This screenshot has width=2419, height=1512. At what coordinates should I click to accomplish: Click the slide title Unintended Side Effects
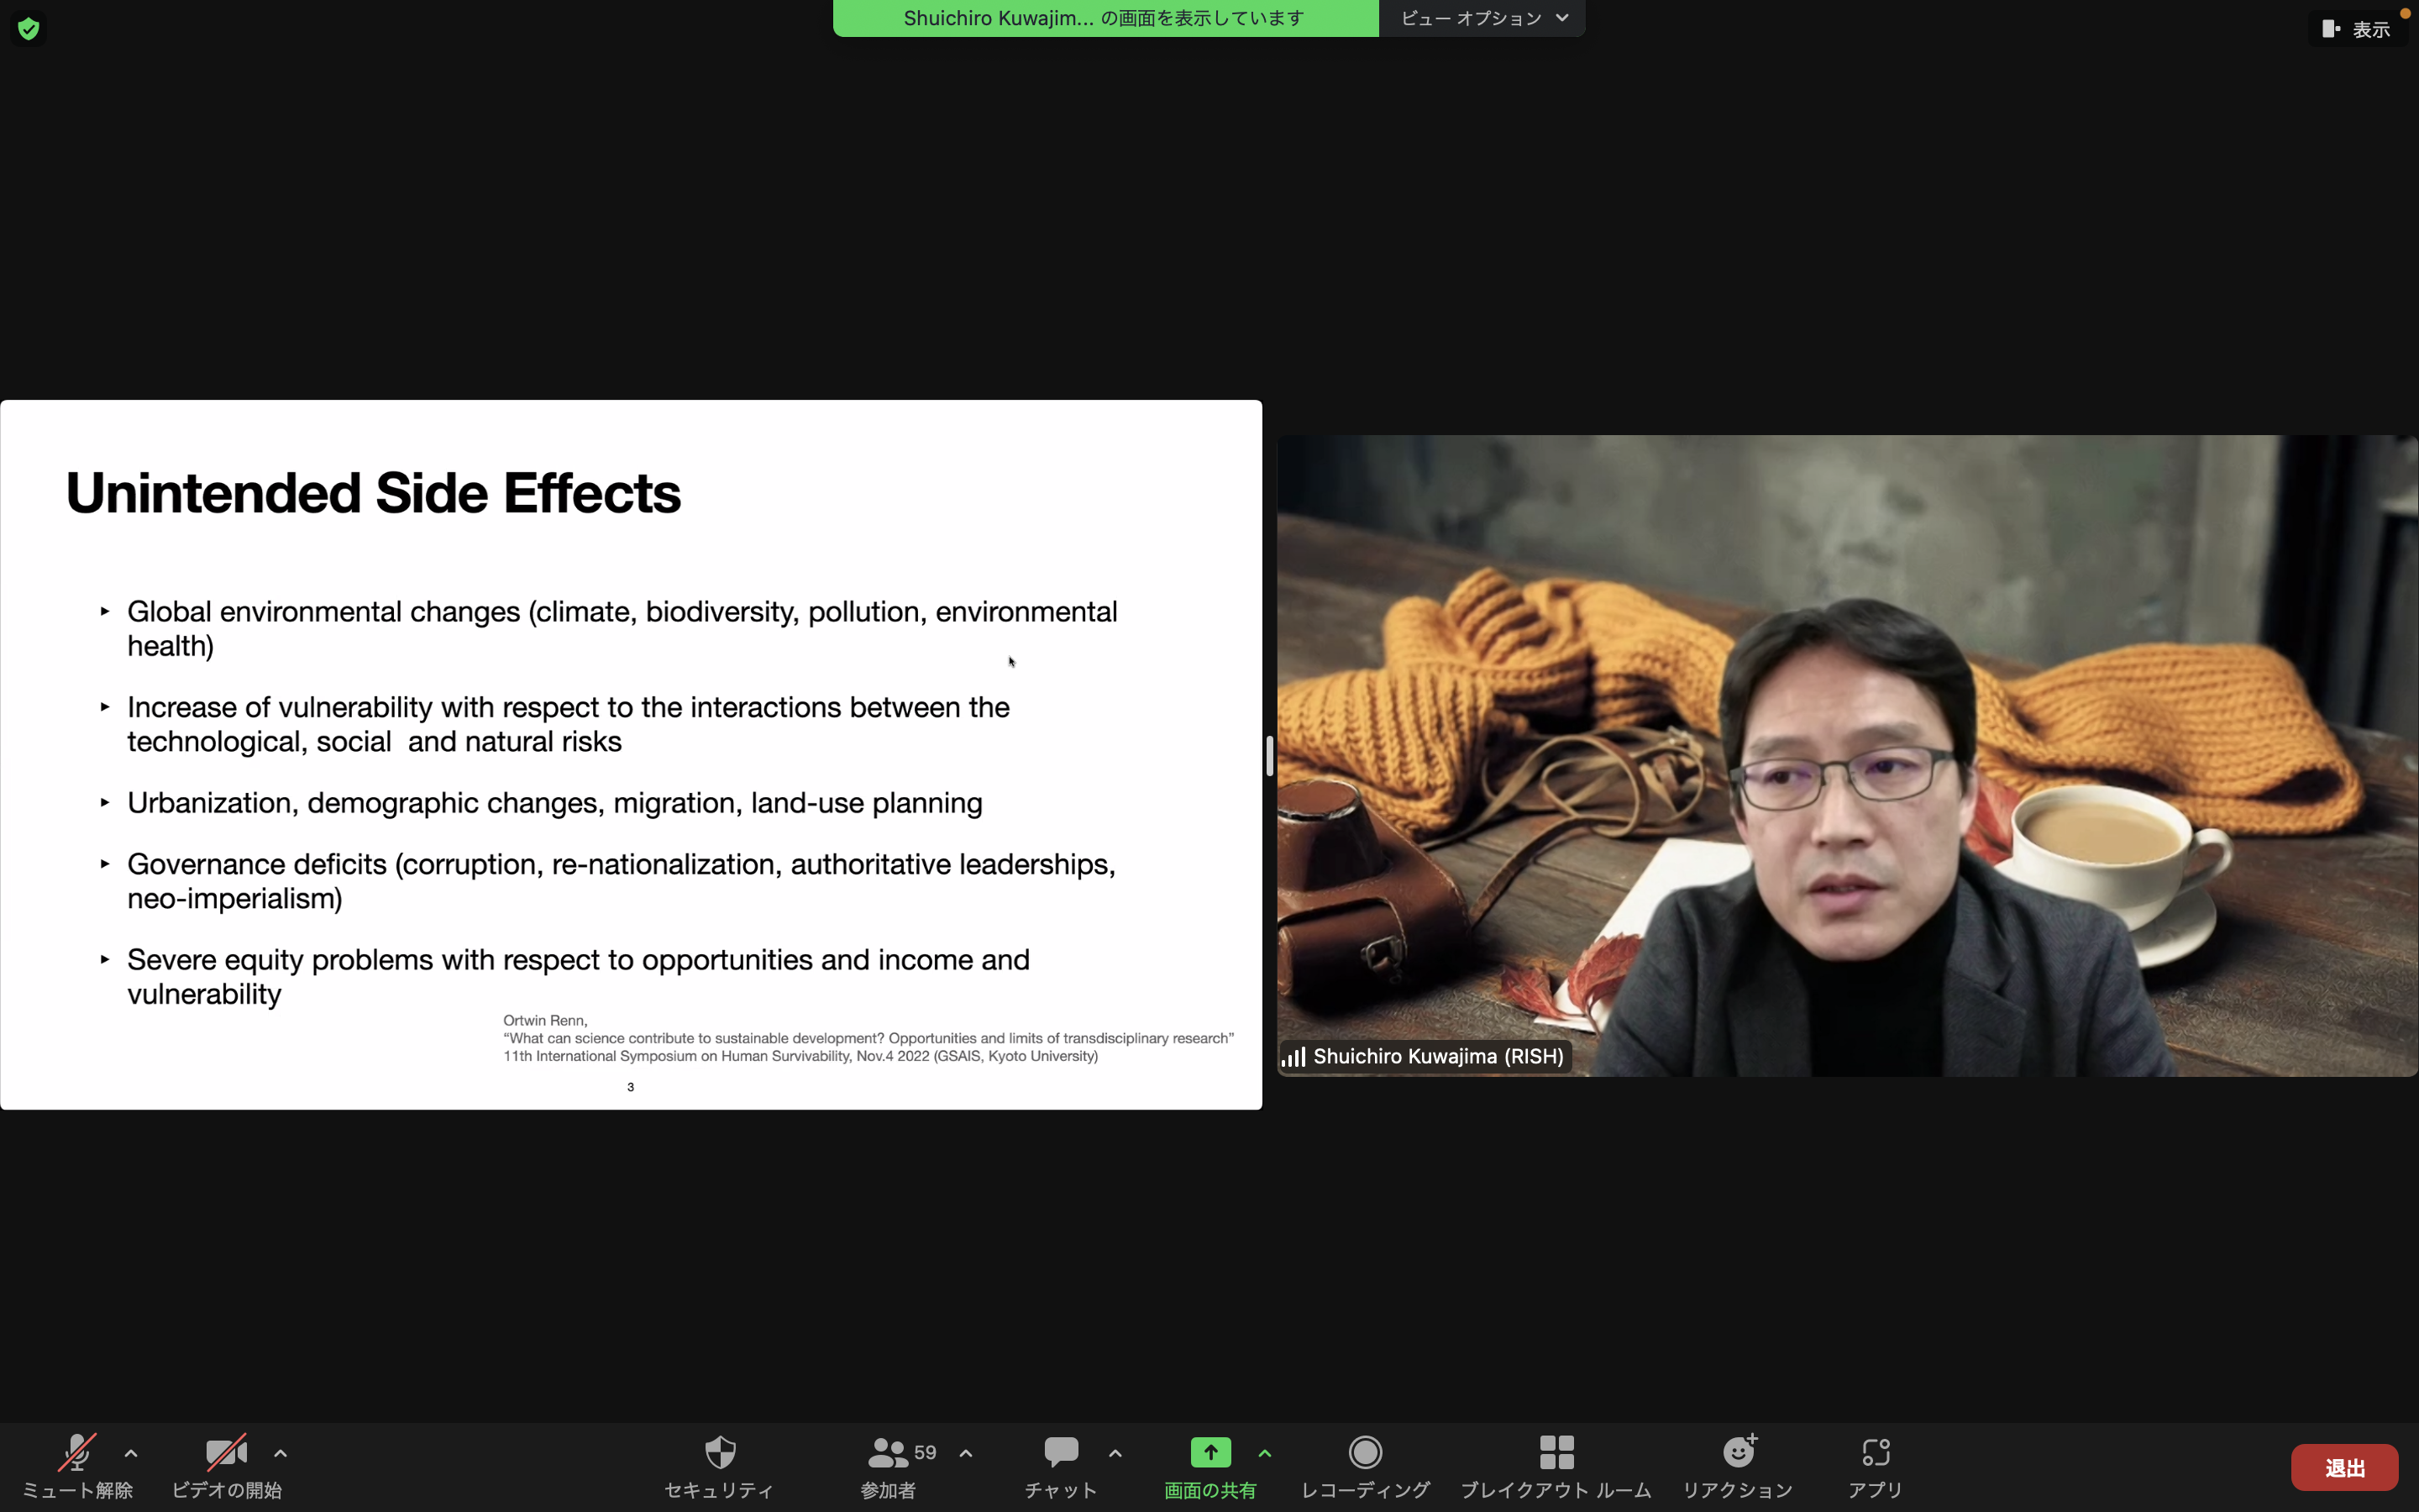[373, 493]
